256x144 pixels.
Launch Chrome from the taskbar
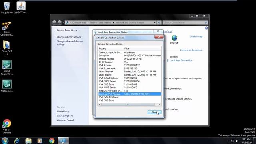click(52, 140)
